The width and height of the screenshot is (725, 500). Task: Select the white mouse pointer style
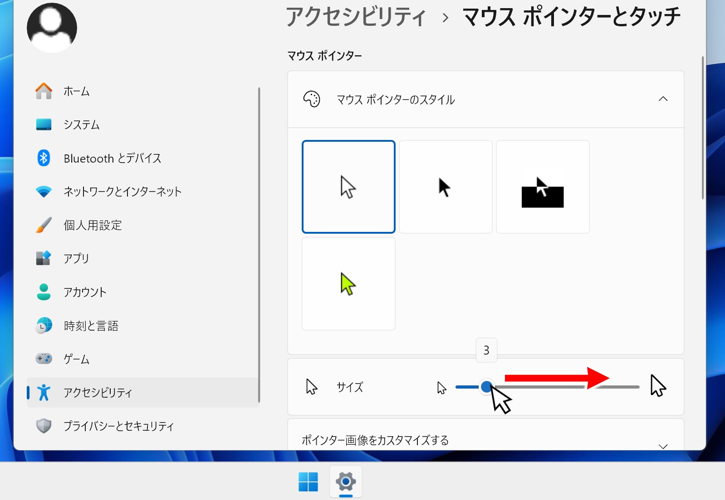point(348,187)
